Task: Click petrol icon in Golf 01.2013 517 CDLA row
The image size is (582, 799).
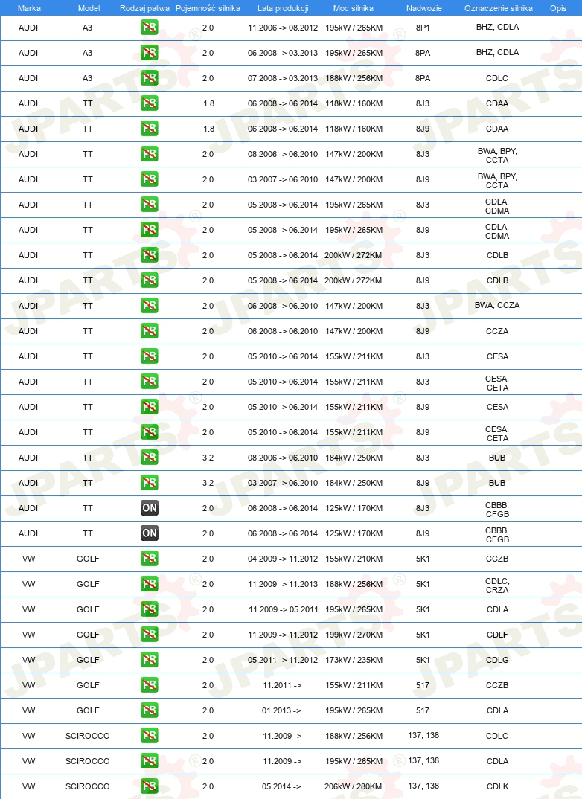Action: (150, 710)
